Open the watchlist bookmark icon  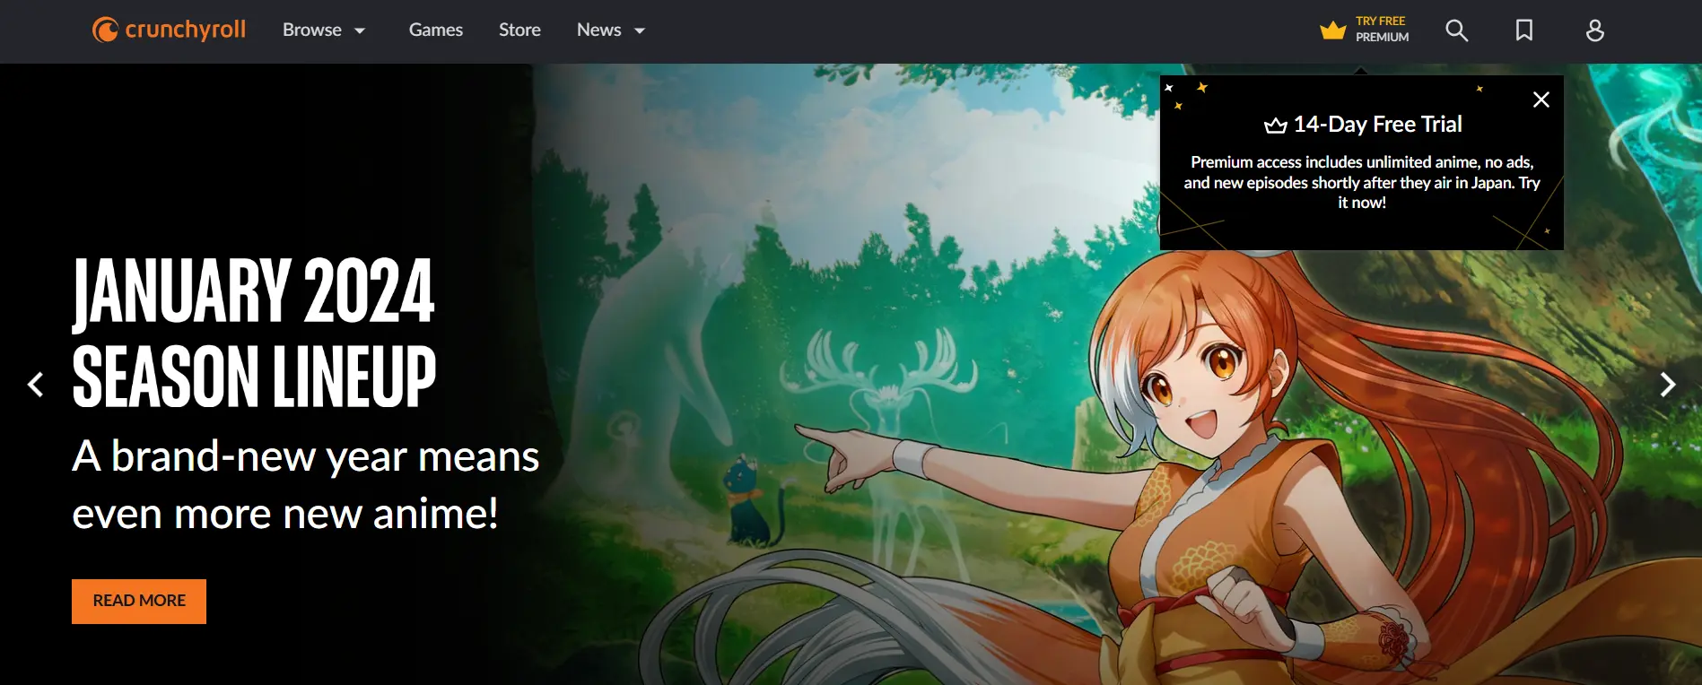tap(1523, 30)
